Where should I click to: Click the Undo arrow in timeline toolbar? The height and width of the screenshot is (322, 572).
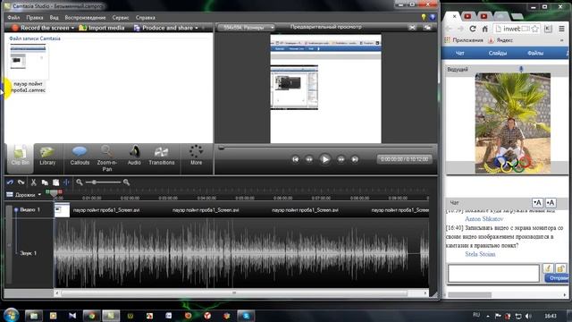10,182
